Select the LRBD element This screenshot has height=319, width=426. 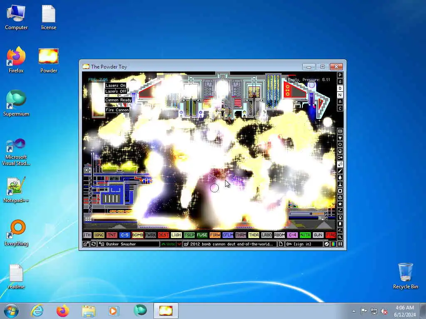[267, 235]
